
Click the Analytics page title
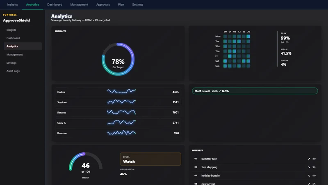pyautogui.click(x=61, y=16)
